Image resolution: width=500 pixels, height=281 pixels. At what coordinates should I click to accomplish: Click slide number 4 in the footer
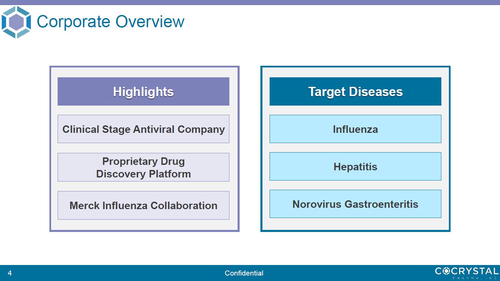tap(10, 273)
